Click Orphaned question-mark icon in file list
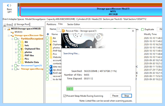The image size is (165, 106). pyautogui.click(x=51, y=45)
